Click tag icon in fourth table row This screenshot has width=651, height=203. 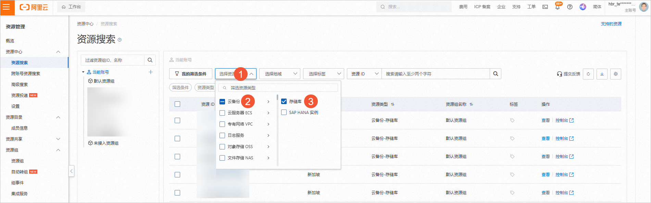coord(512,175)
